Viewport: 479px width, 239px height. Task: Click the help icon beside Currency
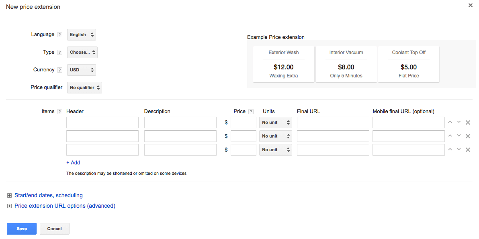coord(60,70)
